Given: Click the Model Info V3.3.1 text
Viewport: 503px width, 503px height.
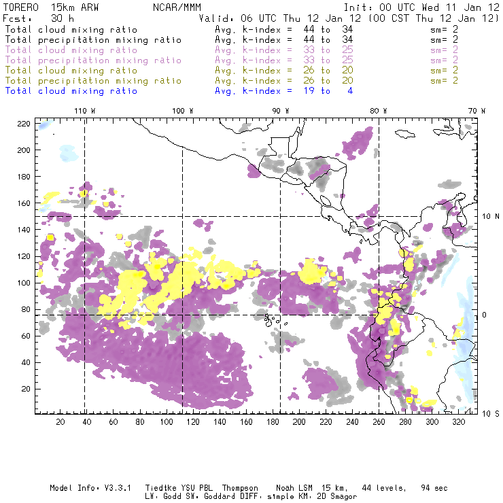Looking at the screenshot, I should [83, 488].
